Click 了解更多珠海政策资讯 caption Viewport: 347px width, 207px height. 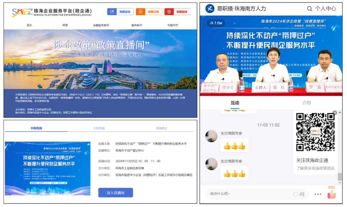(316, 168)
